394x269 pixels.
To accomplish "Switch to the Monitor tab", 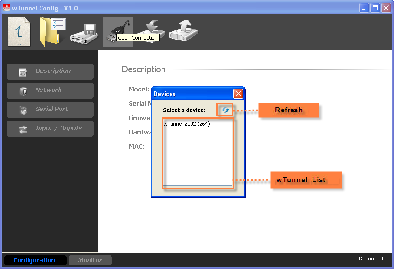I will tap(90, 260).
